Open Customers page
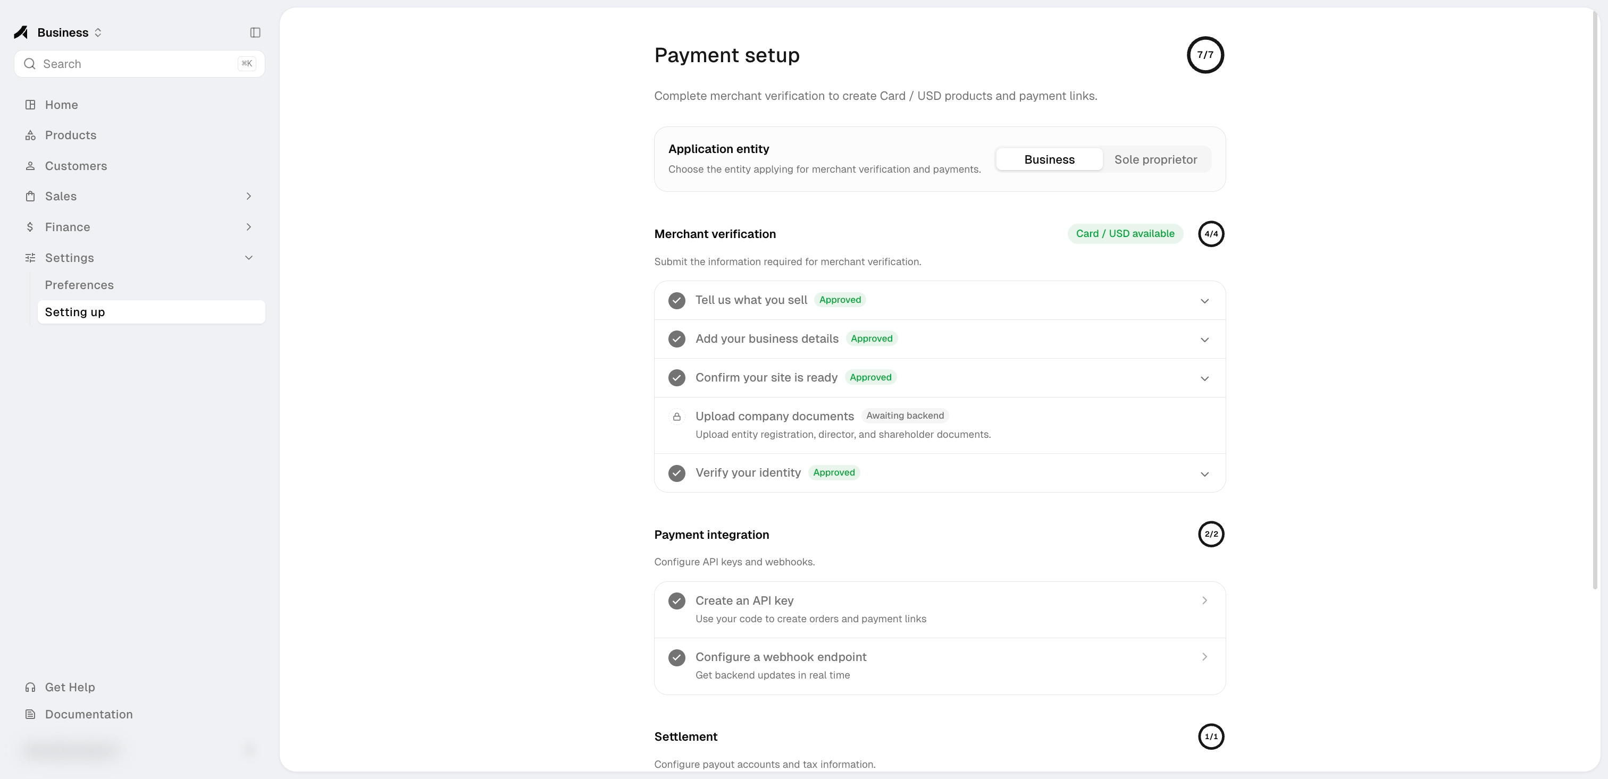 pos(139,166)
